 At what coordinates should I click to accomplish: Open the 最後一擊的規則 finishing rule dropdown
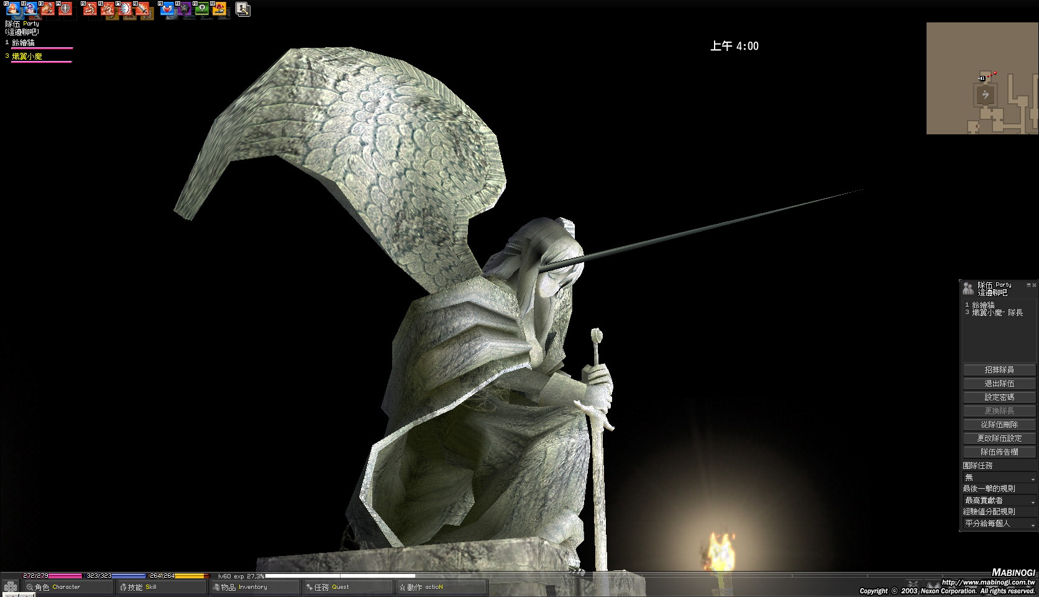(x=999, y=501)
